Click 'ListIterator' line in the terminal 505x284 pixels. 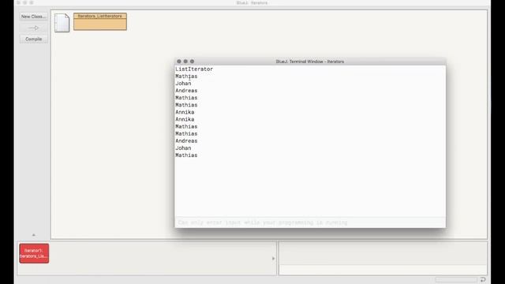point(194,69)
